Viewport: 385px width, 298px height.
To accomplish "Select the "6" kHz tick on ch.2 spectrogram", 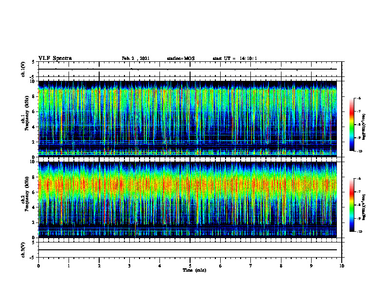I will (34, 192).
